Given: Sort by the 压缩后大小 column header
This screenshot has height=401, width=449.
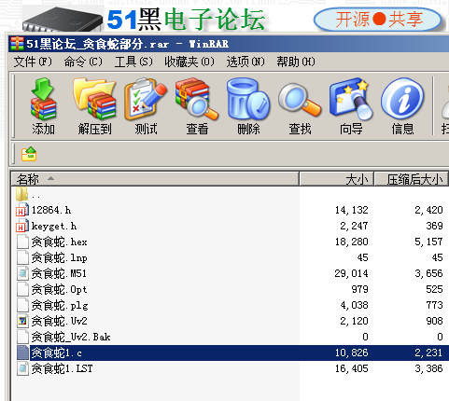Looking at the screenshot, I should pyautogui.click(x=411, y=179).
